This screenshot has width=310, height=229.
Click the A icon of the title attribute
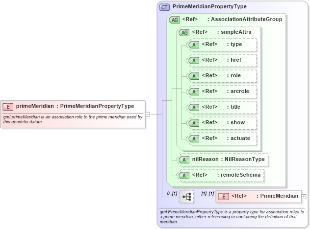(x=194, y=108)
